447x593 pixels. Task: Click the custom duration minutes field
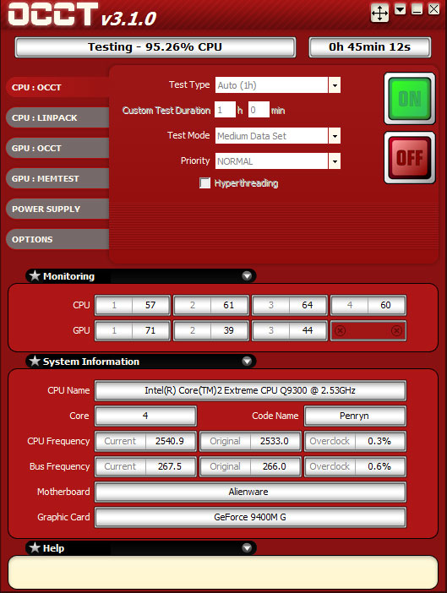coord(259,110)
